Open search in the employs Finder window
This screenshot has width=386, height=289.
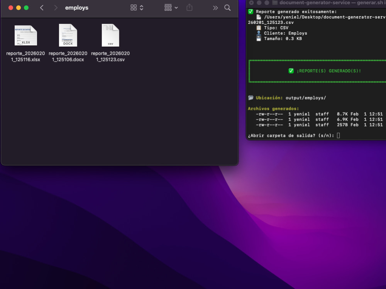coord(227,8)
